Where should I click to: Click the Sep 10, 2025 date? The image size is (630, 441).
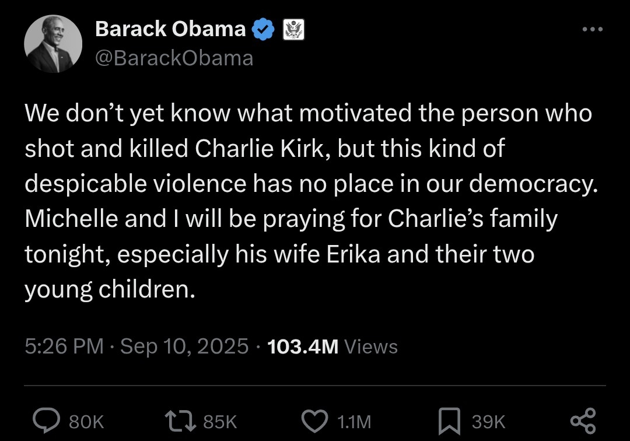click(184, 346)
